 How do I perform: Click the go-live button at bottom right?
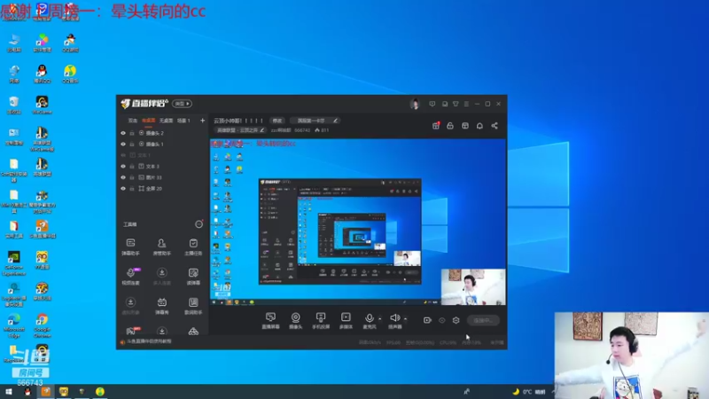click(x=483, y=320)
